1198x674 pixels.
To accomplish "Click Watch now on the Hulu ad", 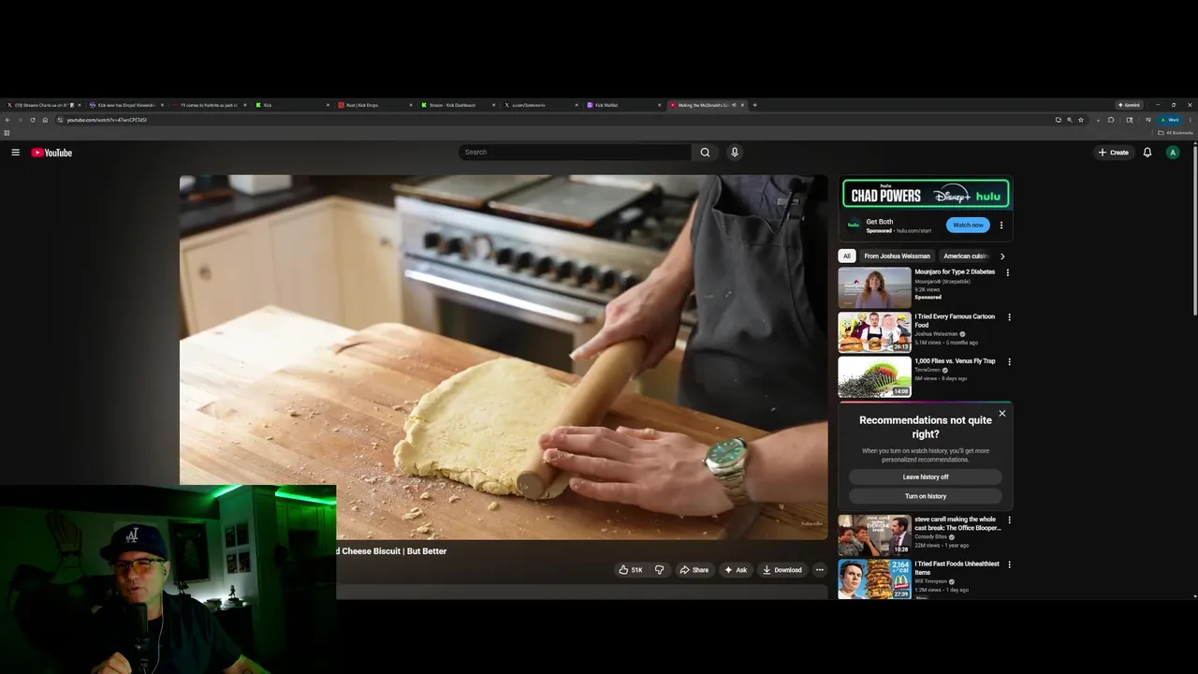I will pos(968,226).
